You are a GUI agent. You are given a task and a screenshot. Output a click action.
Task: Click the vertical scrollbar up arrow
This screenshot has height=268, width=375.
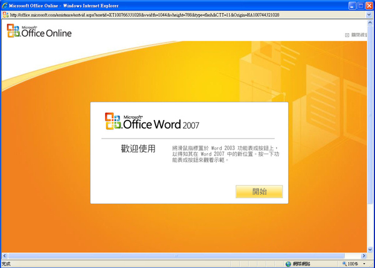pos(370,22)
